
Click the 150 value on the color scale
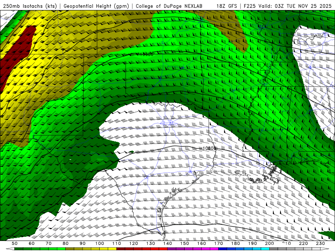184,243
